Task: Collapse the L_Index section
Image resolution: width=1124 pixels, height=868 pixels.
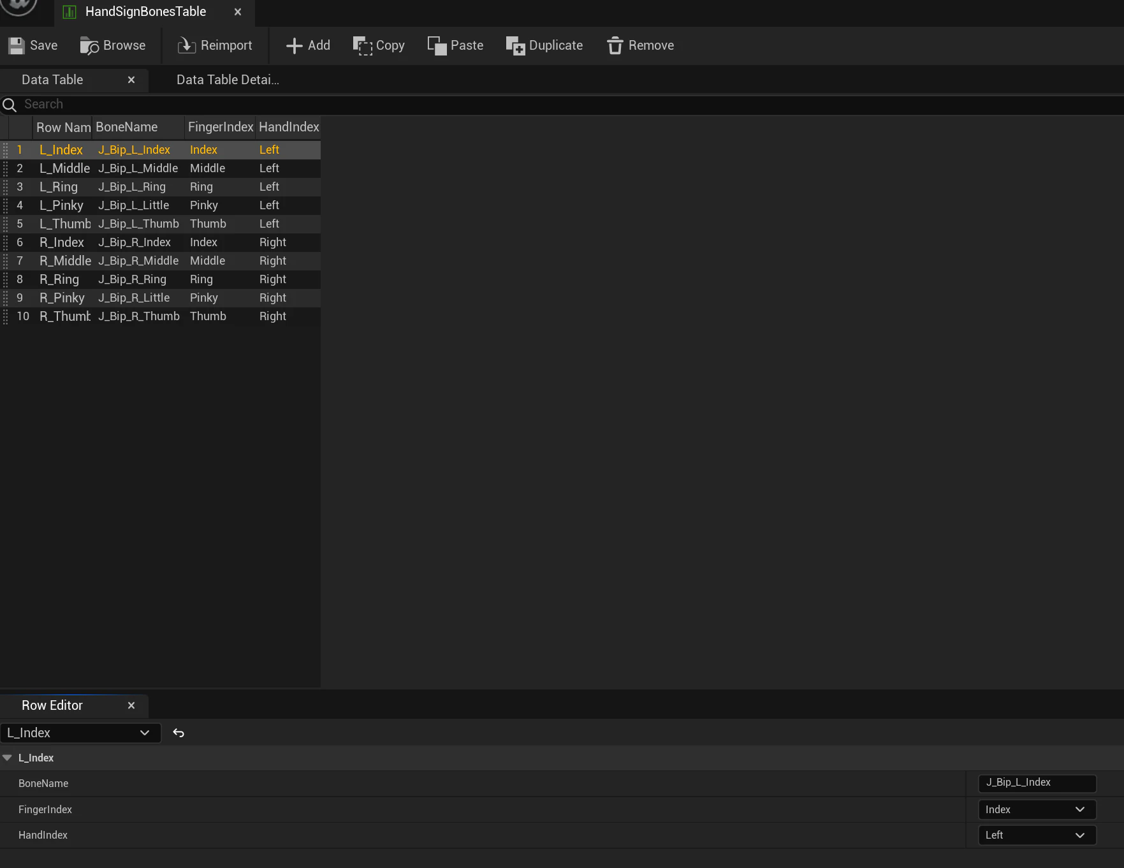Action: point(8,758)
